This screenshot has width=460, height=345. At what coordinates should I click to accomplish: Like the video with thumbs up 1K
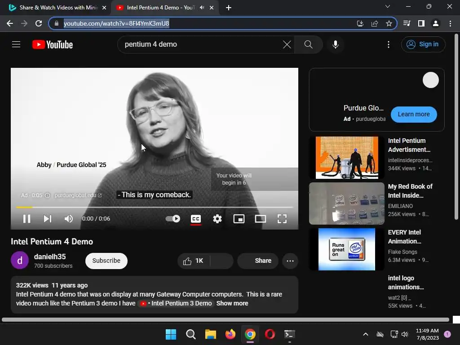click(x=193, y=261)
